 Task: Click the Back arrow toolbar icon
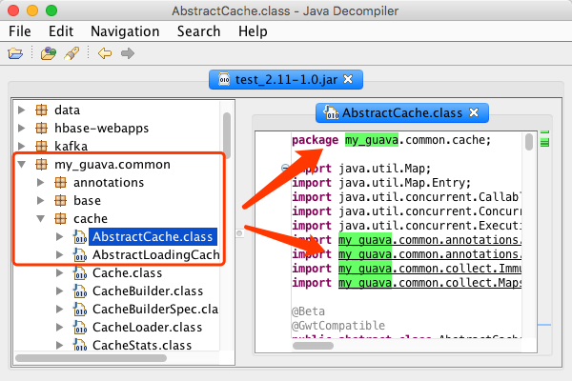(x=104, y=52)
